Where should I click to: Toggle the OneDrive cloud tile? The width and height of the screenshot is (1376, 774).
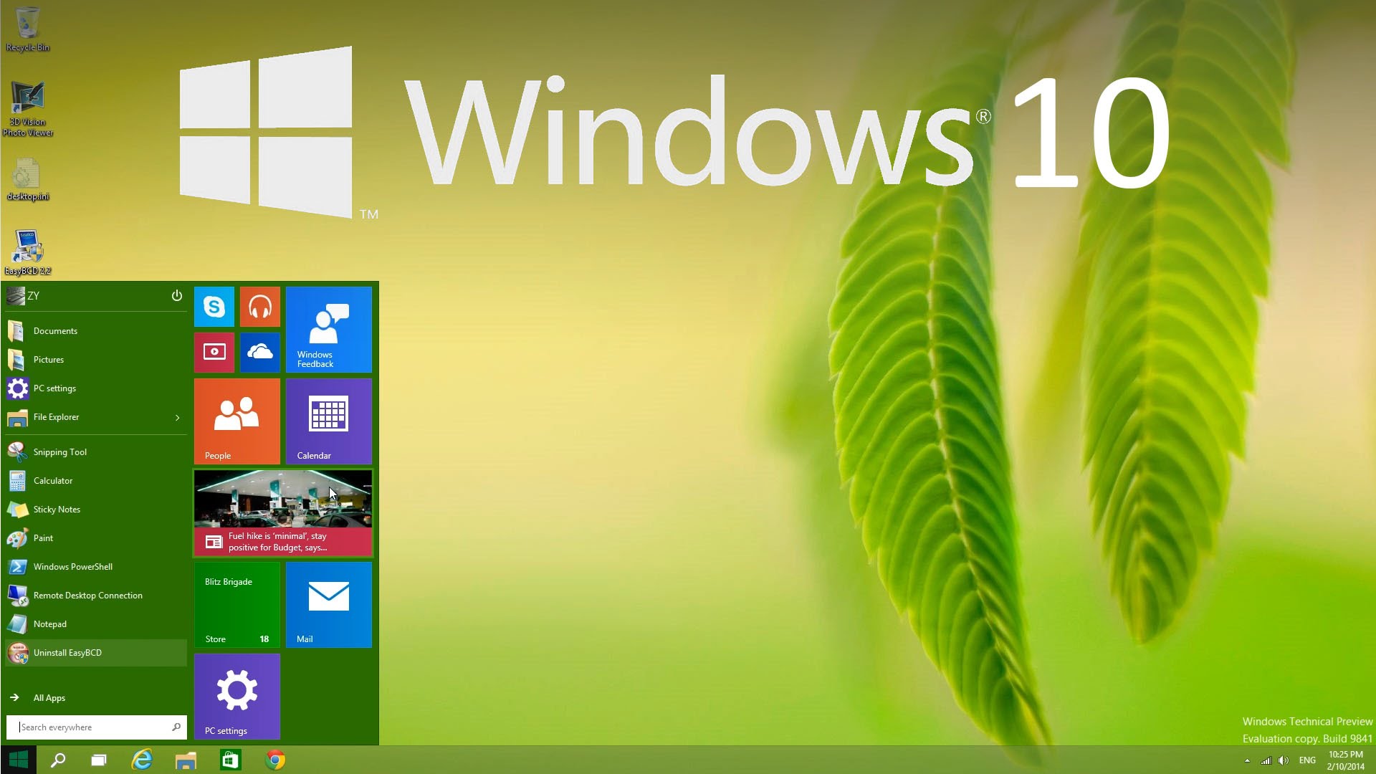pyautogui.click(x=260, y=352)
